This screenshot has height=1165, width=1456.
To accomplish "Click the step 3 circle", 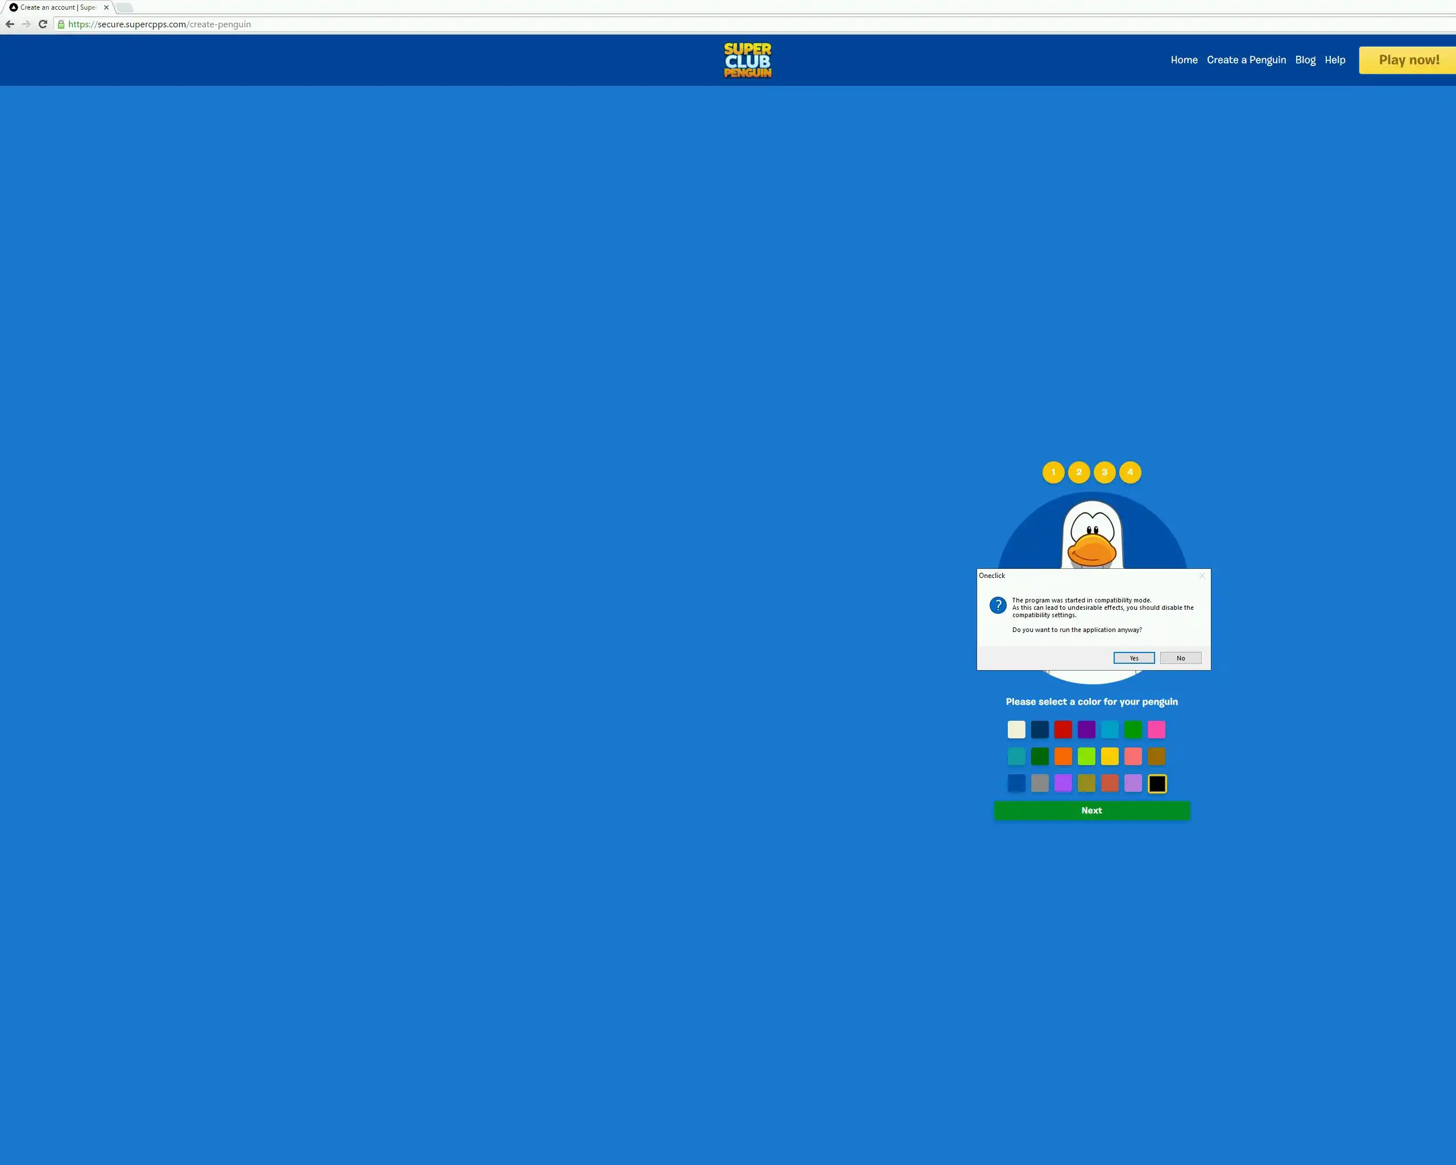I will tap(1104, 472).
